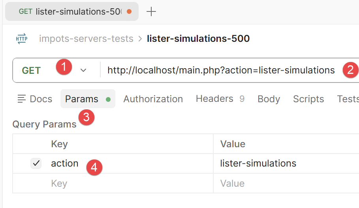
Task: Open a new request tab with plus icon
Action: coord(151,11)
